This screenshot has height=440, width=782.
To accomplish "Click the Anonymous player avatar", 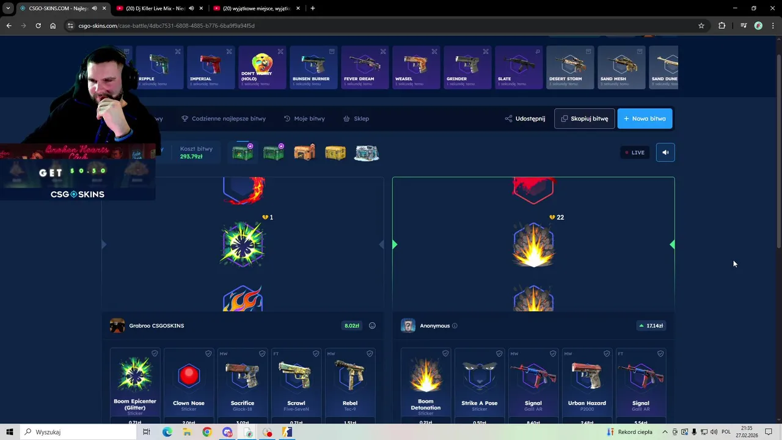I will point(407,326).
